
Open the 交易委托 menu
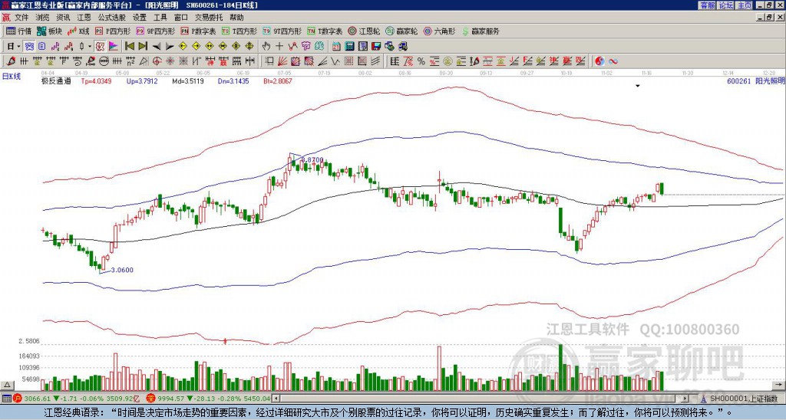coord(209,18)
